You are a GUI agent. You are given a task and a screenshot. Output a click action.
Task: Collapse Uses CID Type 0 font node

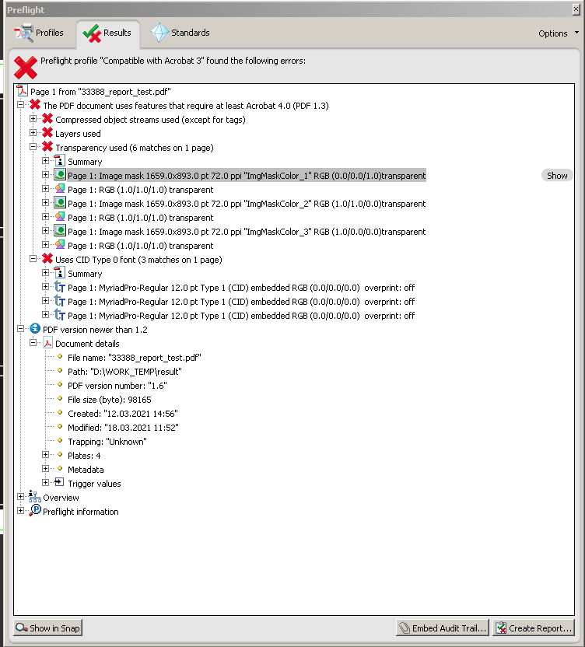(x=33, y=259)
